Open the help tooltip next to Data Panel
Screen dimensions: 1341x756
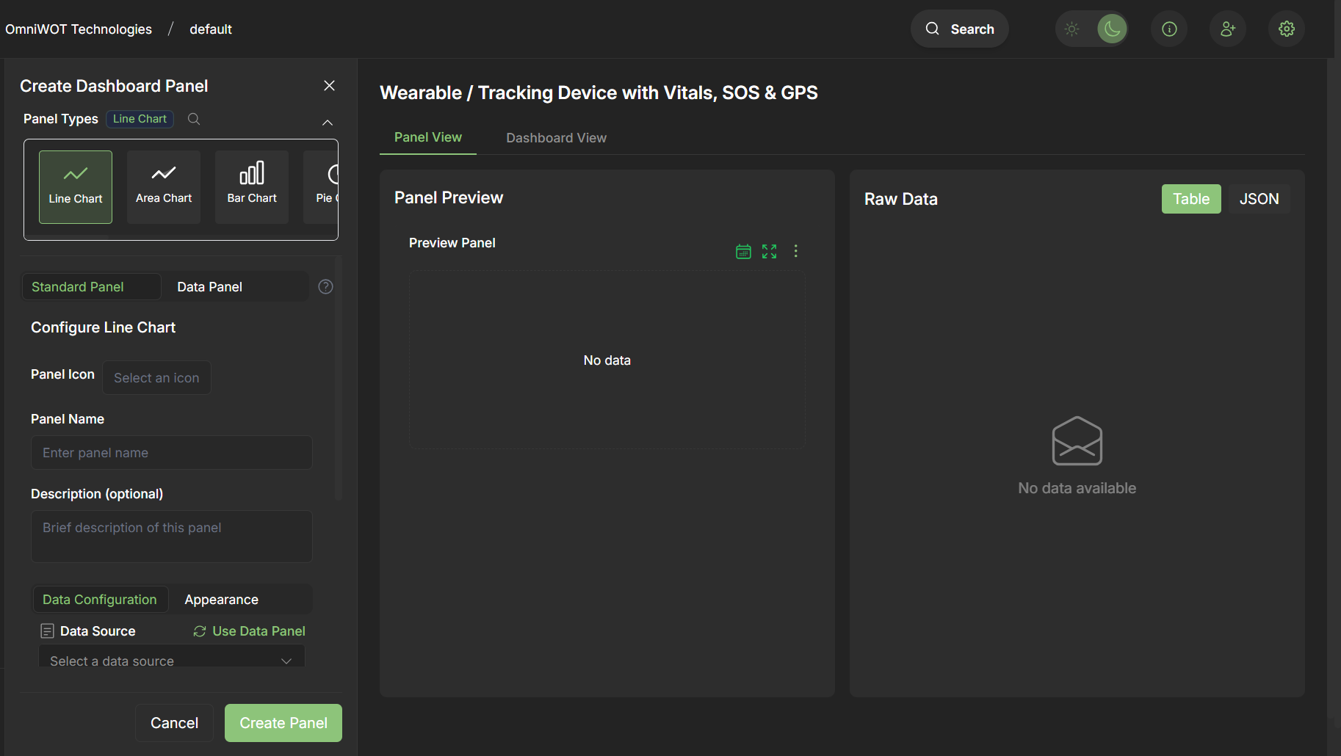pos(325,286)
